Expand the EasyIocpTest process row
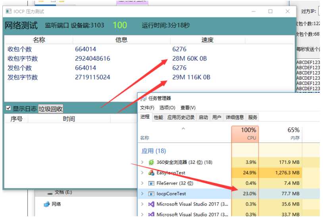323x217 pixels. (142, 173)
